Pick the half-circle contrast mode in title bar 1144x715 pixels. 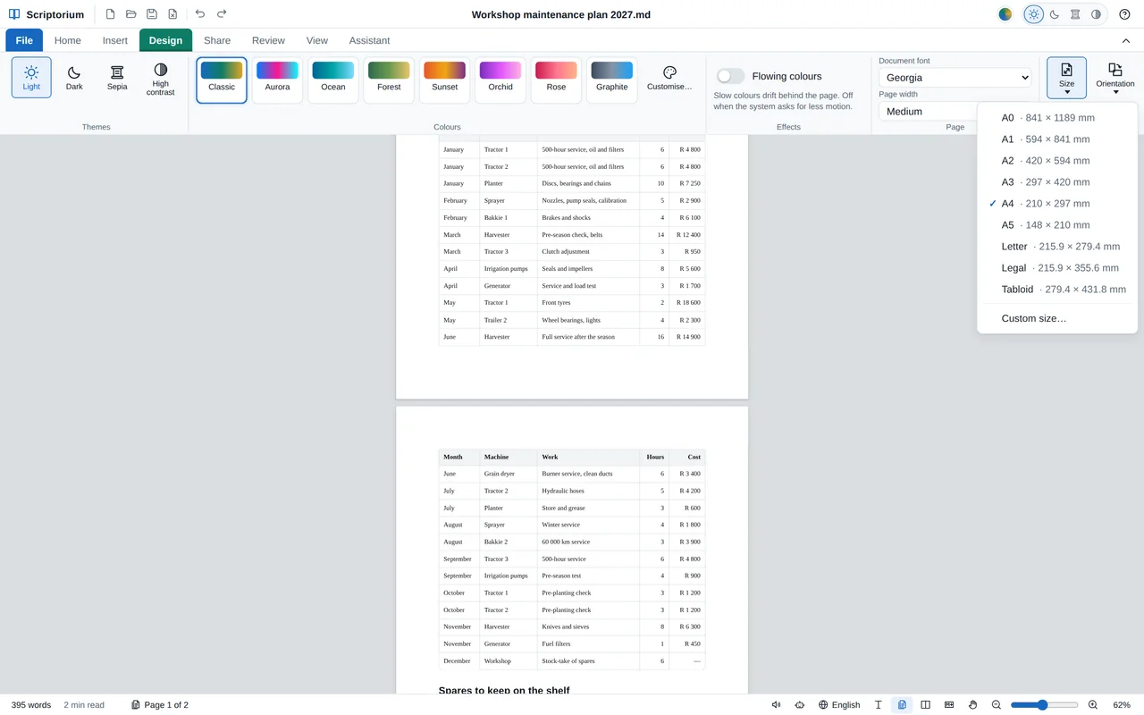(1096, 14)
